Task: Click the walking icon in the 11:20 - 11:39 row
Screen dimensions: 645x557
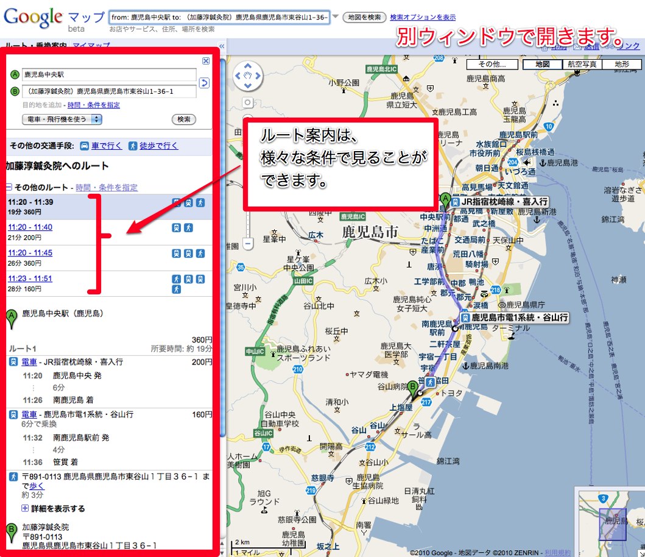Action: coord(200,202)
